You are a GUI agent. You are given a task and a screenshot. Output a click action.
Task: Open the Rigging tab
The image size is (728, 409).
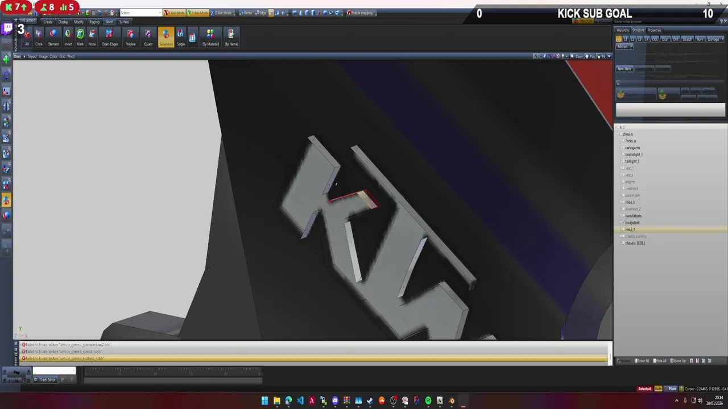pyautogui.click(x=94, y=22)
